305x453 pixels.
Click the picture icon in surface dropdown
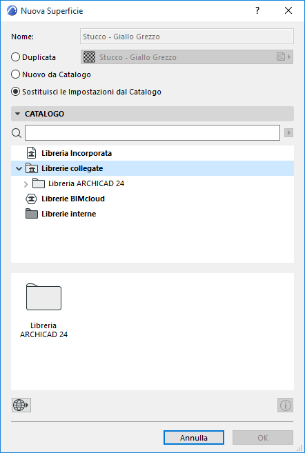pos(281,57)
